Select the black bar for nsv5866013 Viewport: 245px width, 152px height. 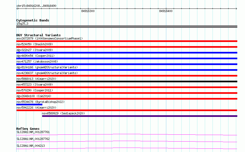pos(127,81)
